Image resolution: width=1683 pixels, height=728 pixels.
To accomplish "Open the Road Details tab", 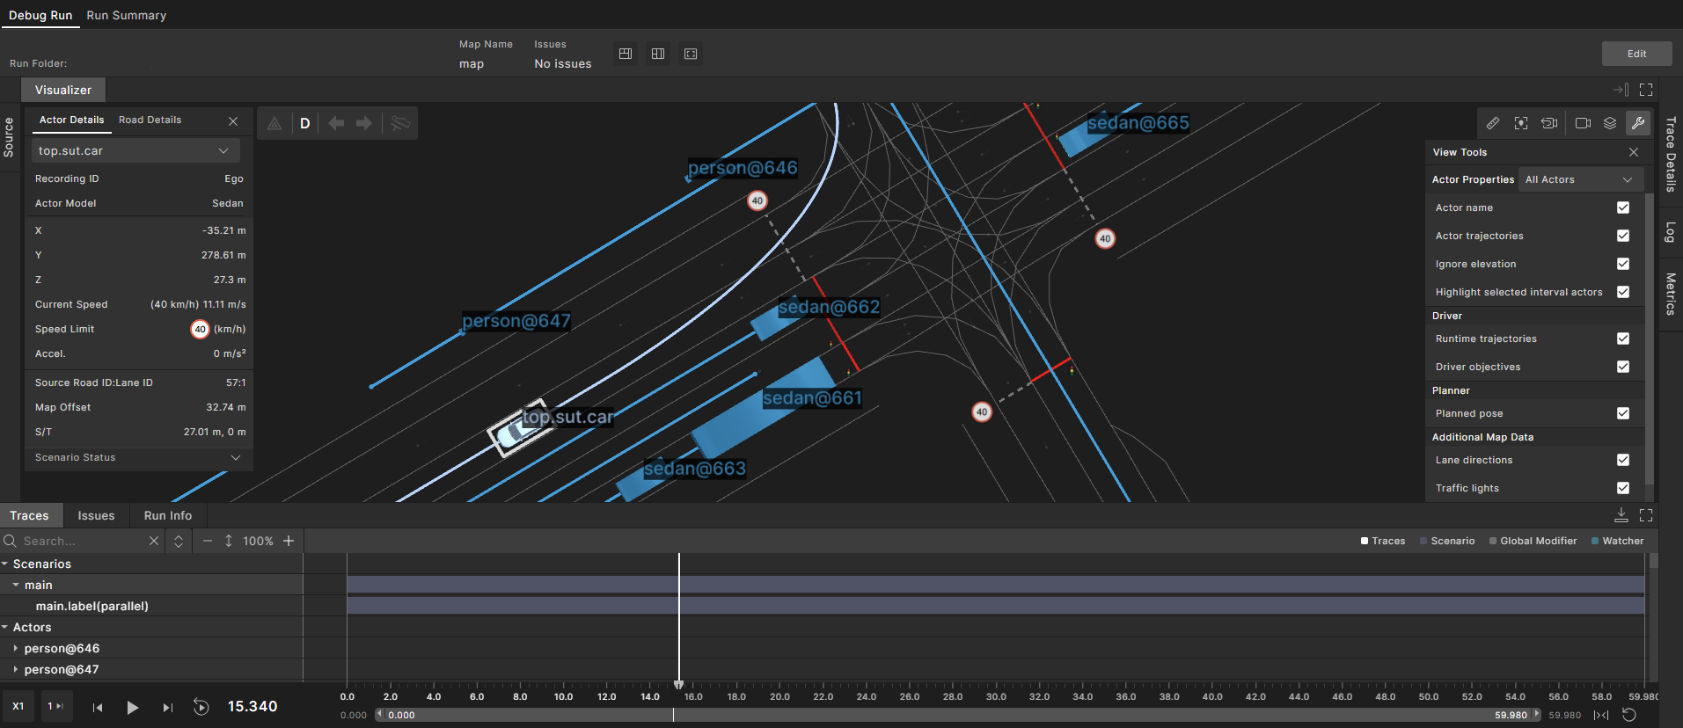I will [150, 120].
